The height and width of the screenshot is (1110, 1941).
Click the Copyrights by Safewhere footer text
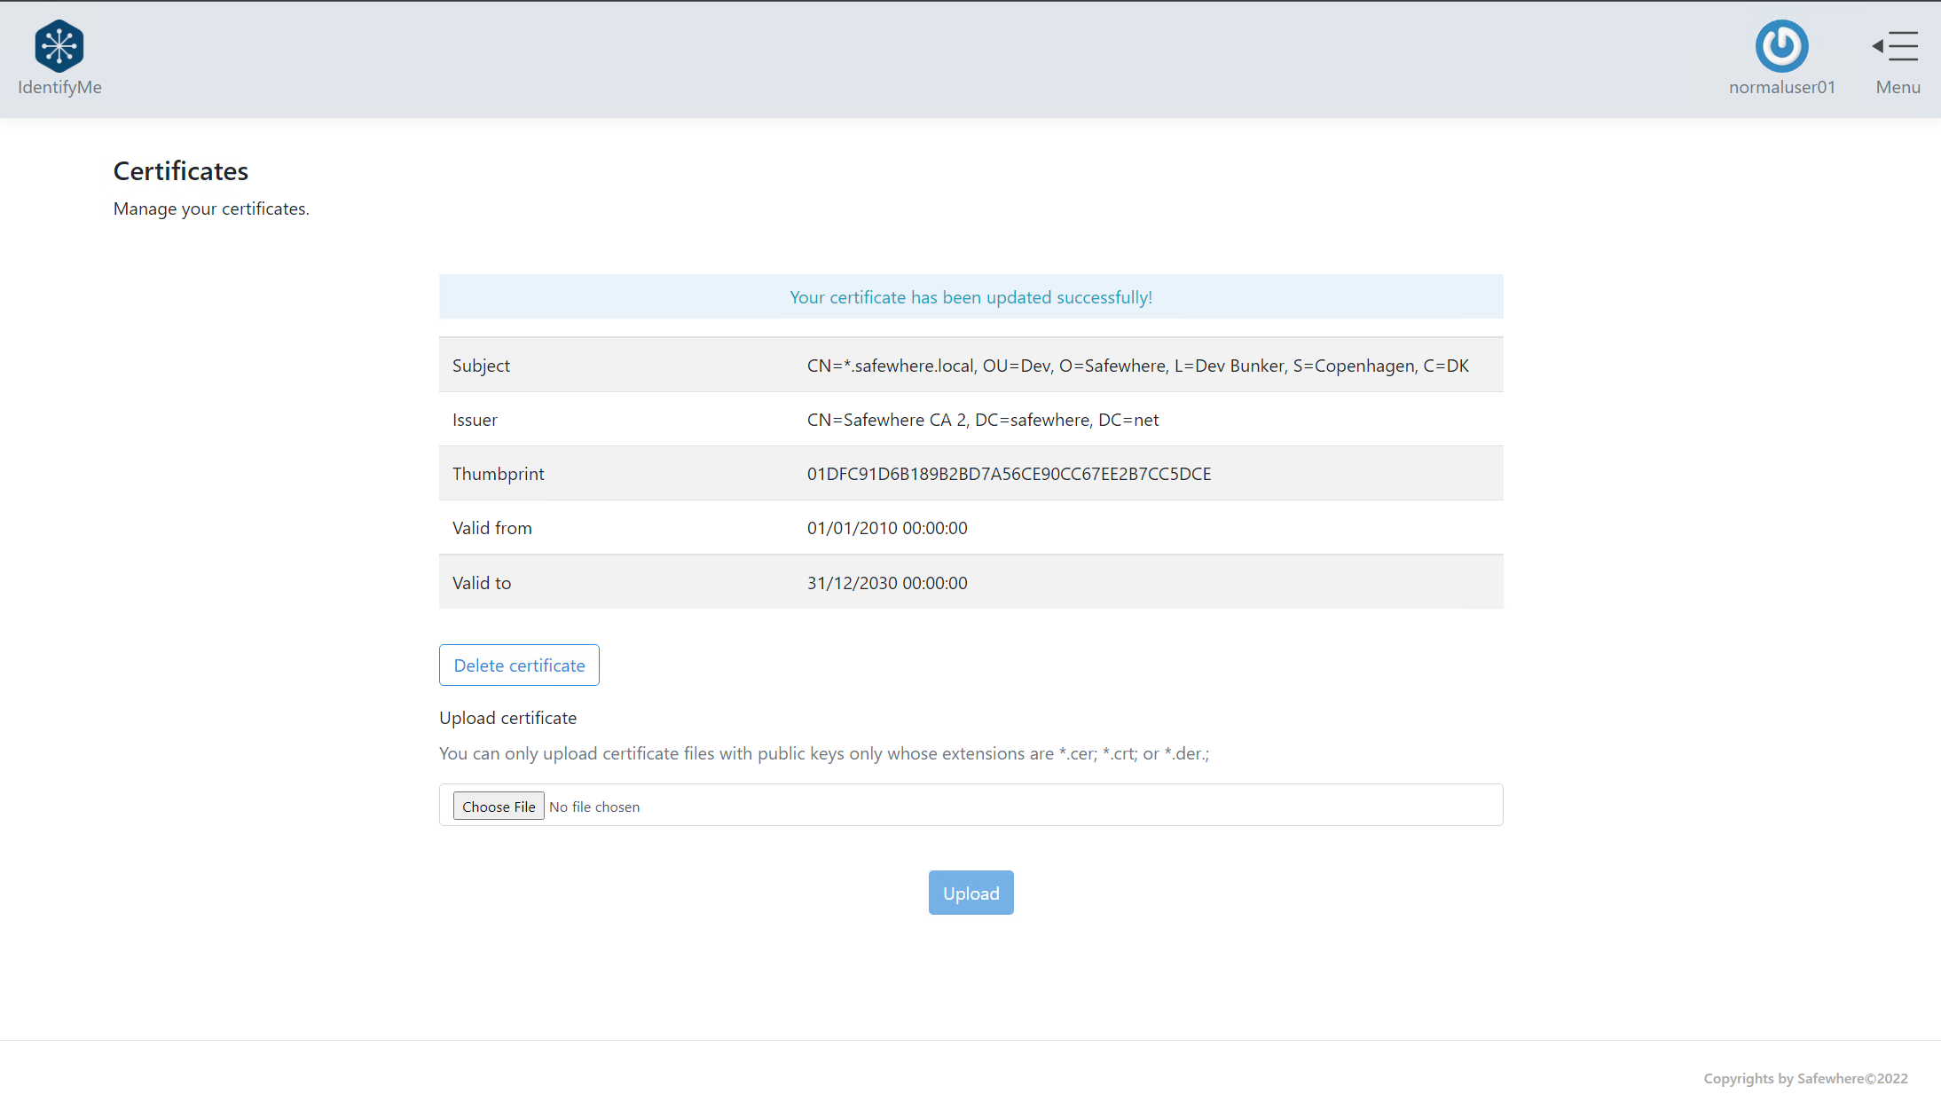(x=1804, y=1078)
